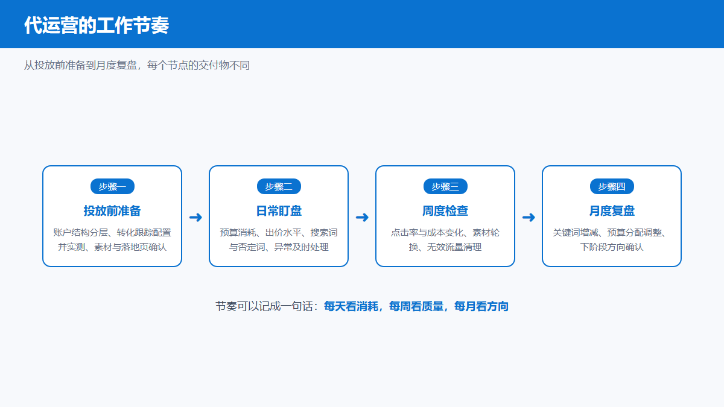Screen dimensions: 724x407
Task: Select the subtitle 从投放前准备到月度复盘
Action: click(137, 65)
